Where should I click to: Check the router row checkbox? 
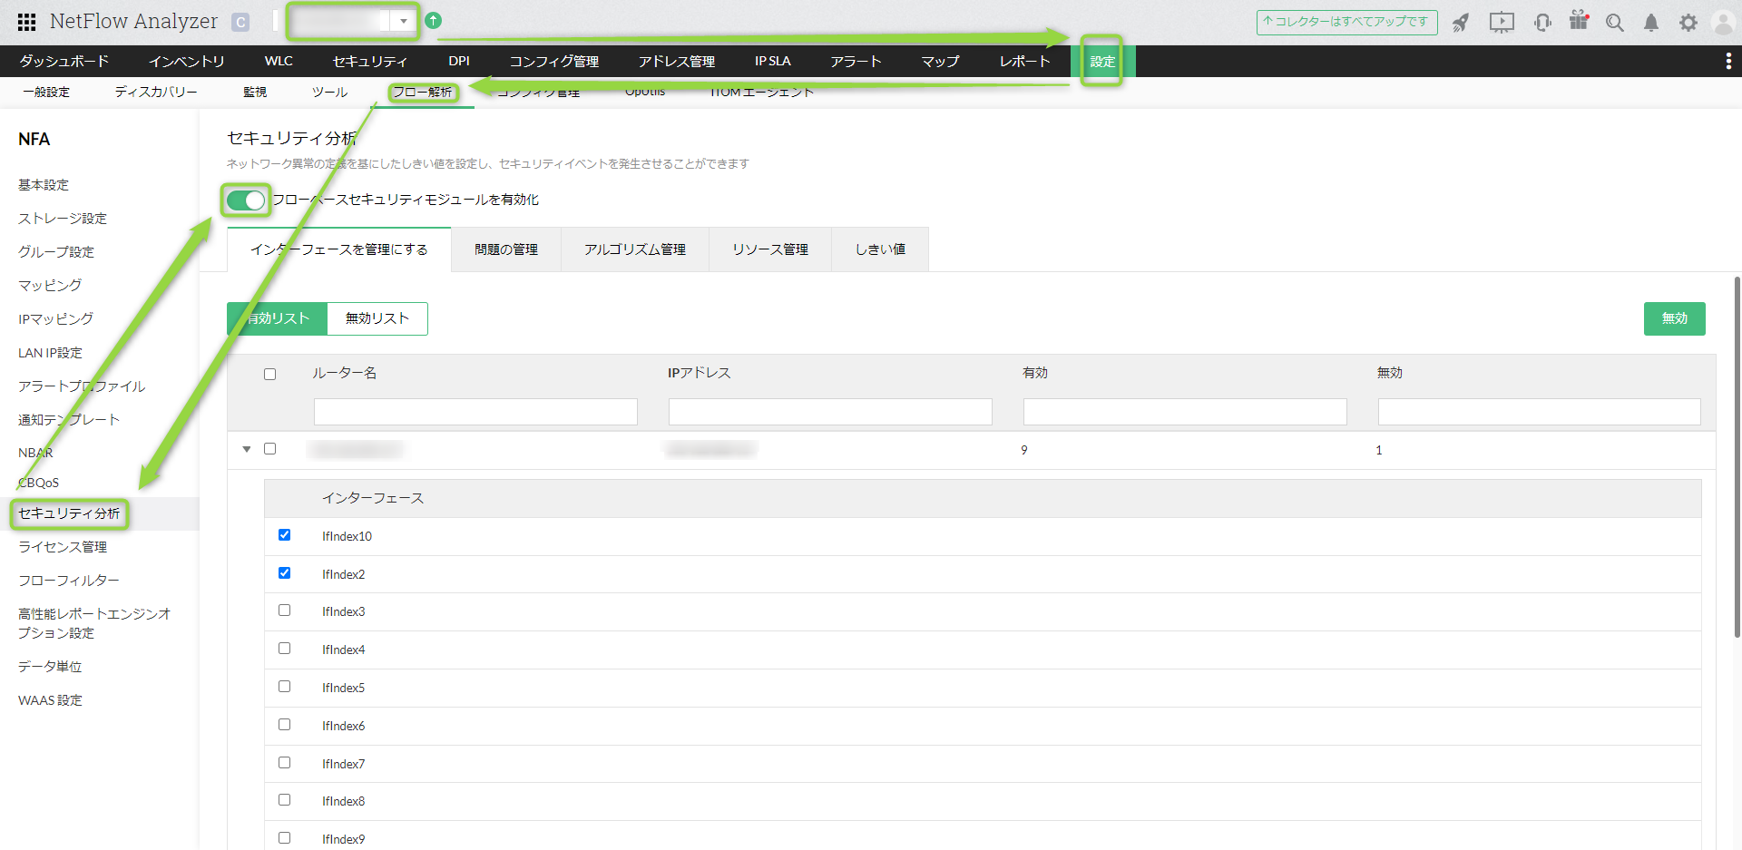[x=269, y=448]
